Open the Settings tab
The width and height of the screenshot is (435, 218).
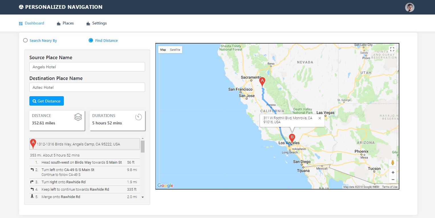coord(97,23)
